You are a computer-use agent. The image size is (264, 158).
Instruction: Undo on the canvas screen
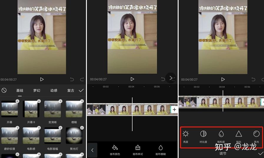[x=163, y=79]
